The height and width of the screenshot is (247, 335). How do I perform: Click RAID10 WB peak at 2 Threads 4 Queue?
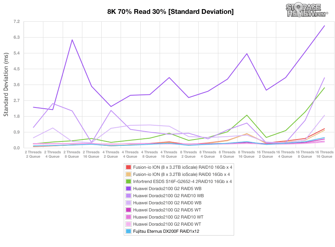(53, 104)
